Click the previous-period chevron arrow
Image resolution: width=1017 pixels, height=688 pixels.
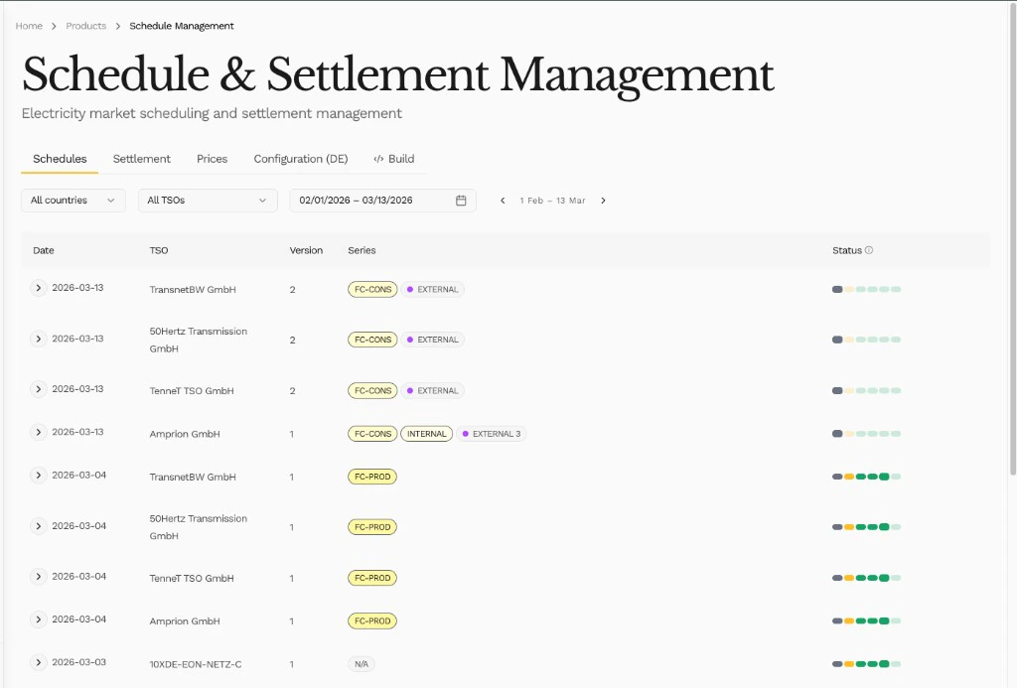(503, 200)
